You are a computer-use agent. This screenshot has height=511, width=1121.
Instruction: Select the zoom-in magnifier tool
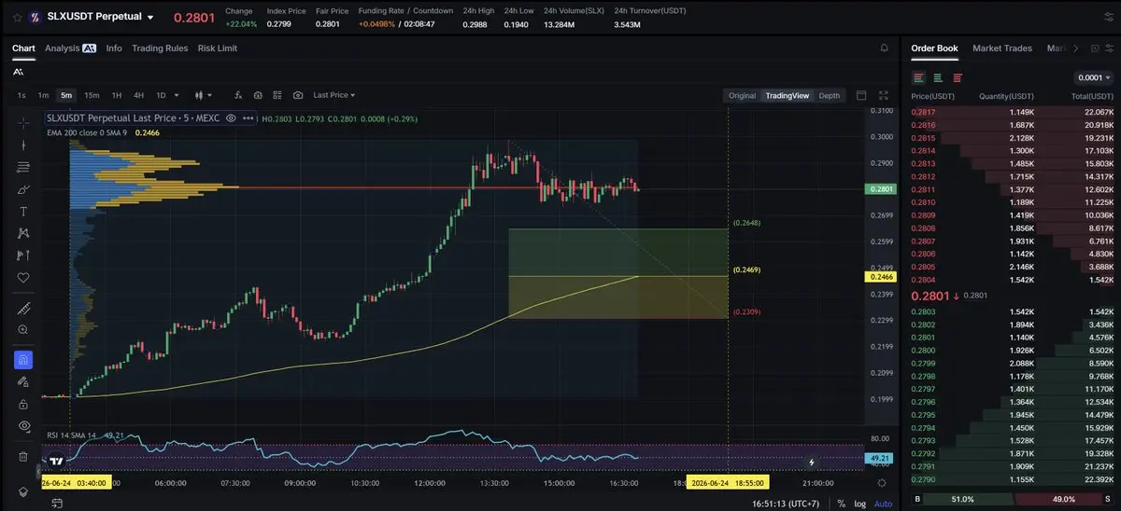pos(23,330)
